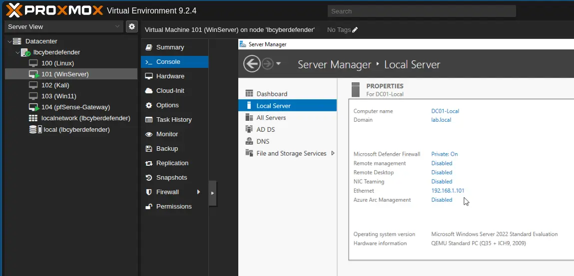The width and height of the screenshot is (574, 276).
Task: Go back with Server Manager back arrow
Action: coord(252,64)
